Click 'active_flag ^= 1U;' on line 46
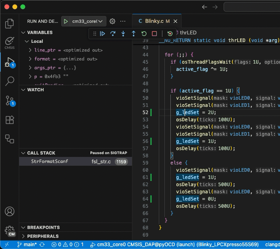This screenshot has height=249, width=280. tap(202, 69)
